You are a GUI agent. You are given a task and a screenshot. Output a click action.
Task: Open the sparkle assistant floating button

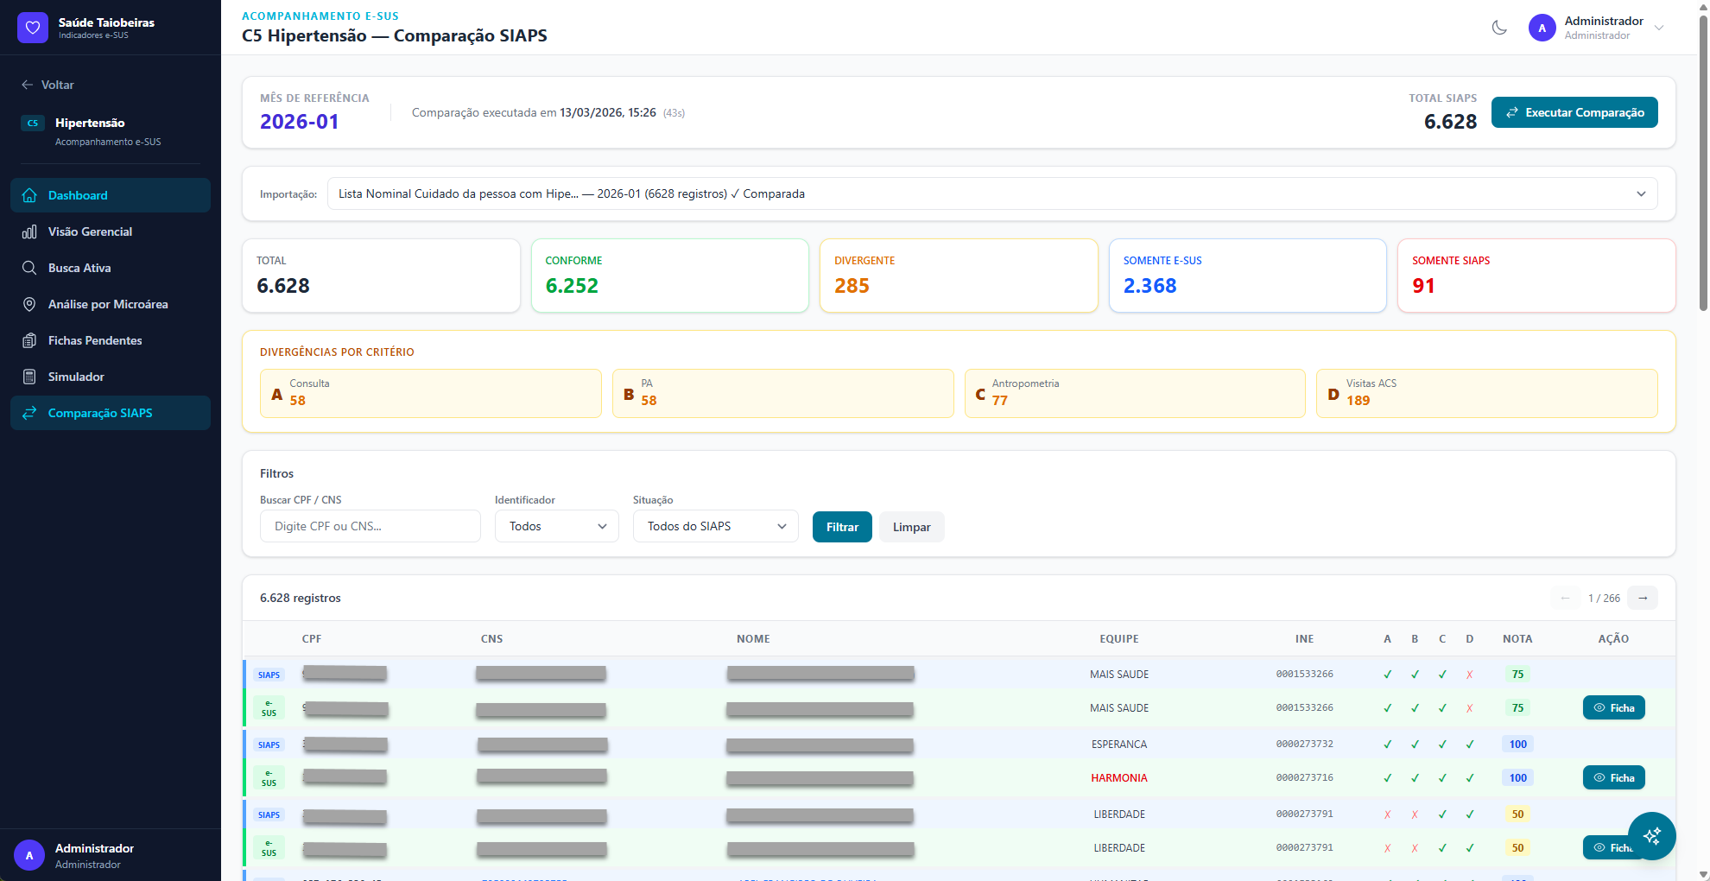pos(1651,835)
